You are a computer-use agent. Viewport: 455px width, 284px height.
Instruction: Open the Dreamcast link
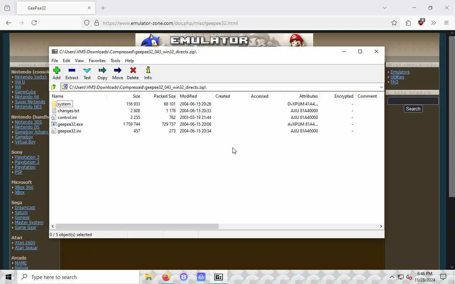[25, 208]
